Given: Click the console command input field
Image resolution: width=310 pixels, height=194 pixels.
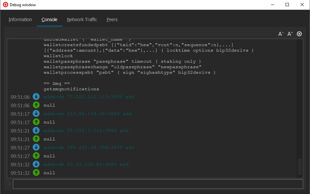Looking at the screenshot, I should pyautogui.click(x=158, y=184).
